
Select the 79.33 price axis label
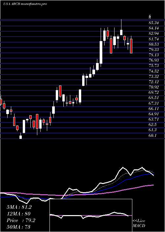(x=154, y=50)
